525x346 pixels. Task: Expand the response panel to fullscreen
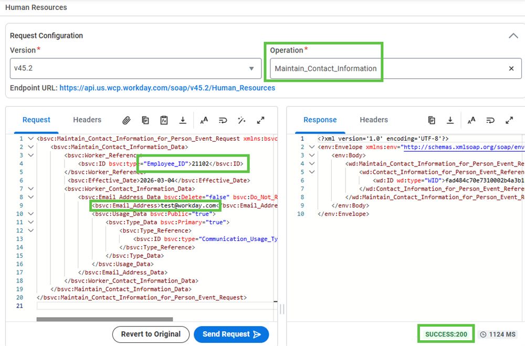(509, 120)
